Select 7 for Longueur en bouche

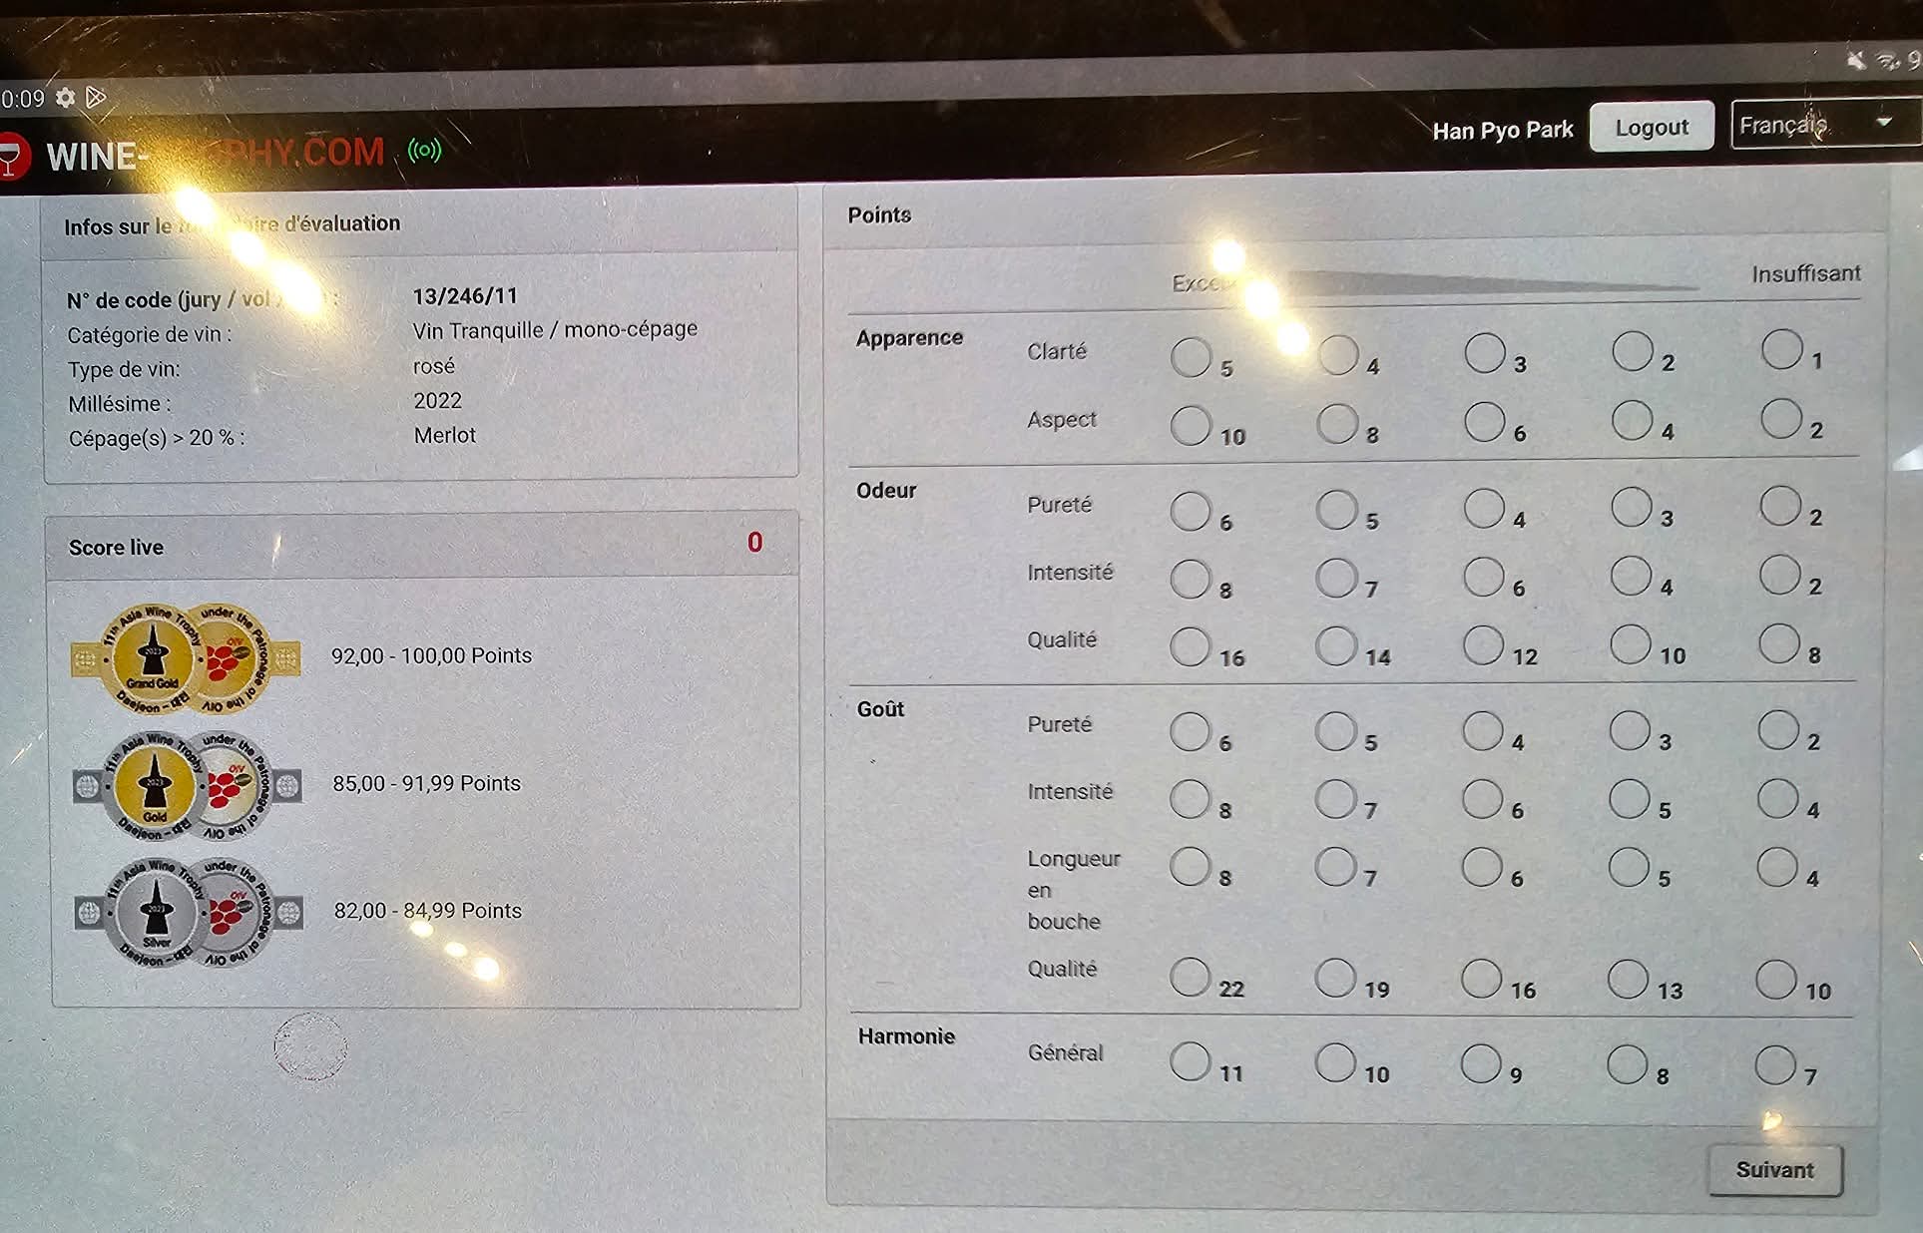tap(1335, 867)
